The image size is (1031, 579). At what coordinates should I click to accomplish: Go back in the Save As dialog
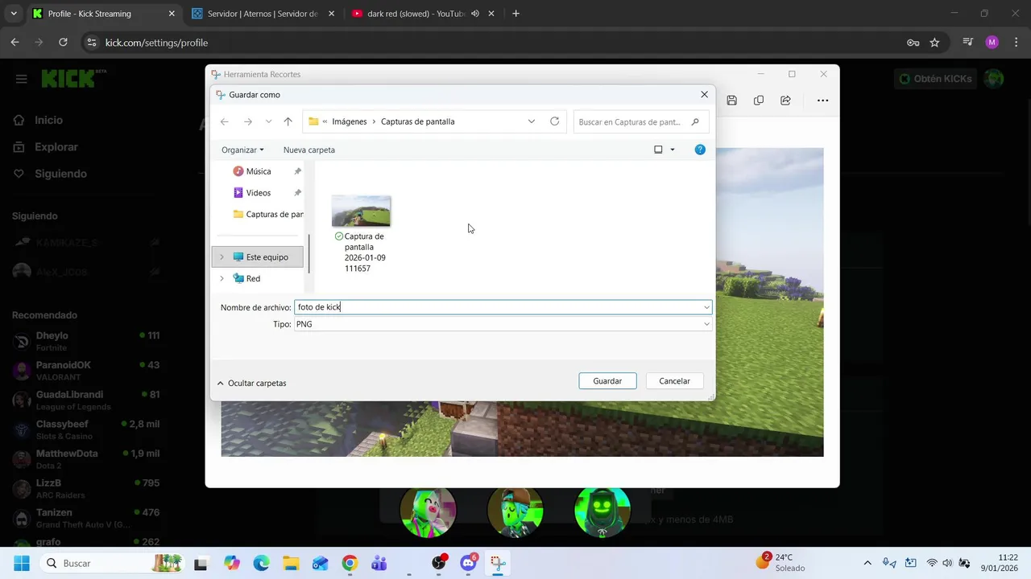pos(225,121)
